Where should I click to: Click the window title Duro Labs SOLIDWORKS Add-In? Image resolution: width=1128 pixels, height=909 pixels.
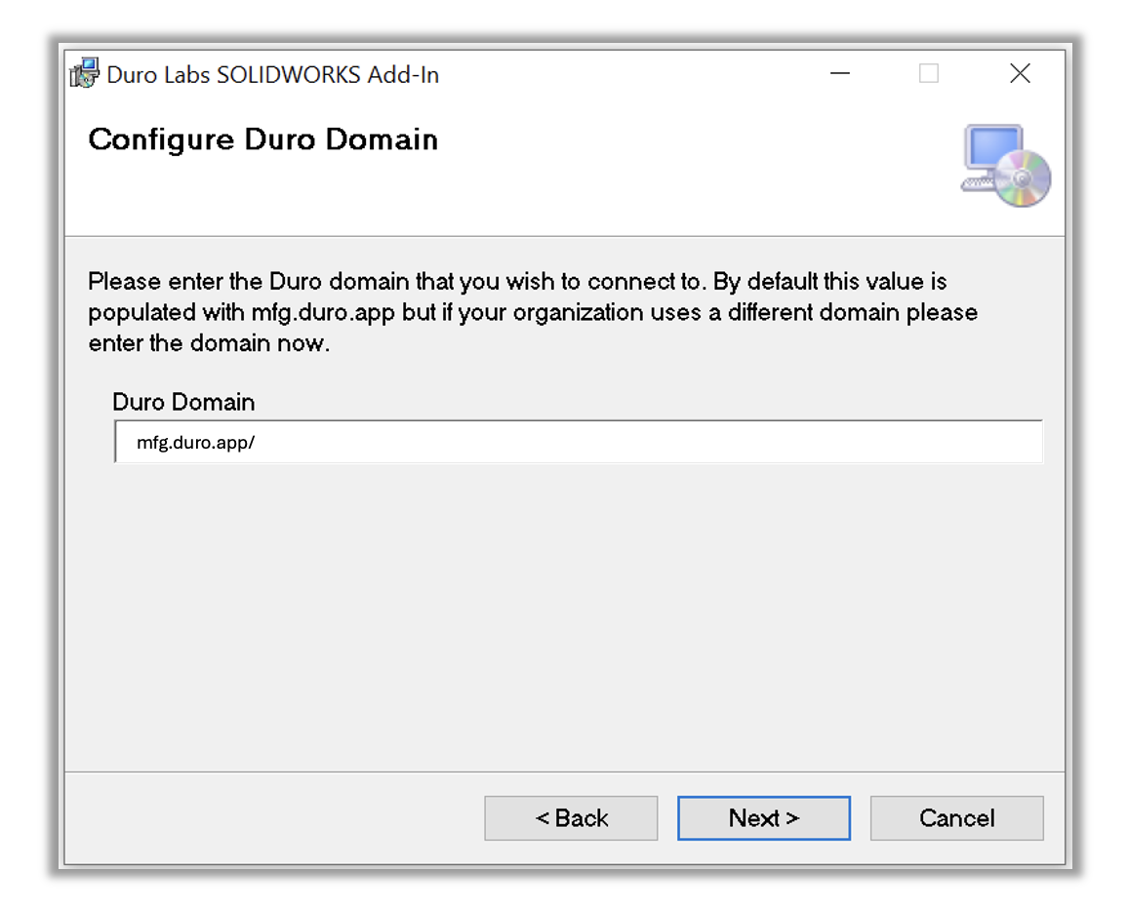(x=272, y=75)
